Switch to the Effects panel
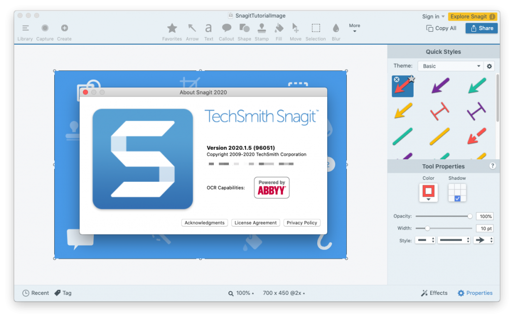 [x=434, y=293]
